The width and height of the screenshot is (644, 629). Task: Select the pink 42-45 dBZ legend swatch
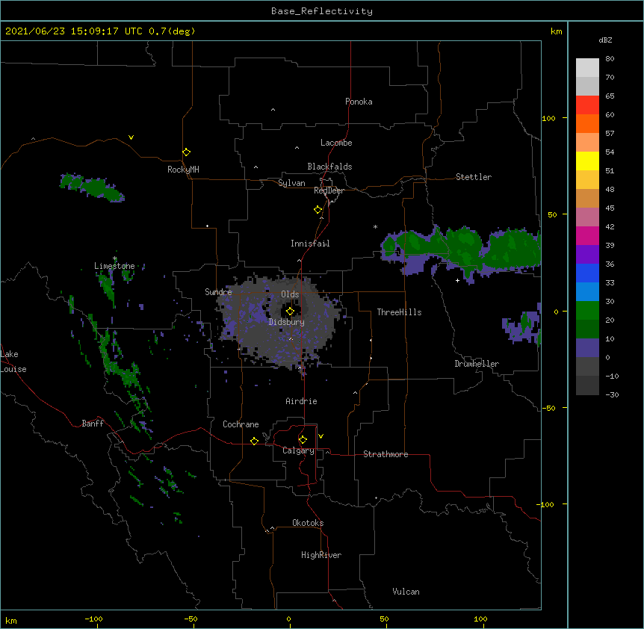coord(587,217)
